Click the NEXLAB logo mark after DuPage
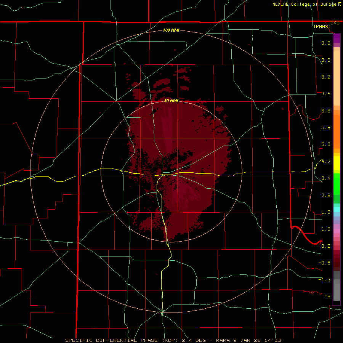Viewport: 343px width, 343px height. pos(340,4)
